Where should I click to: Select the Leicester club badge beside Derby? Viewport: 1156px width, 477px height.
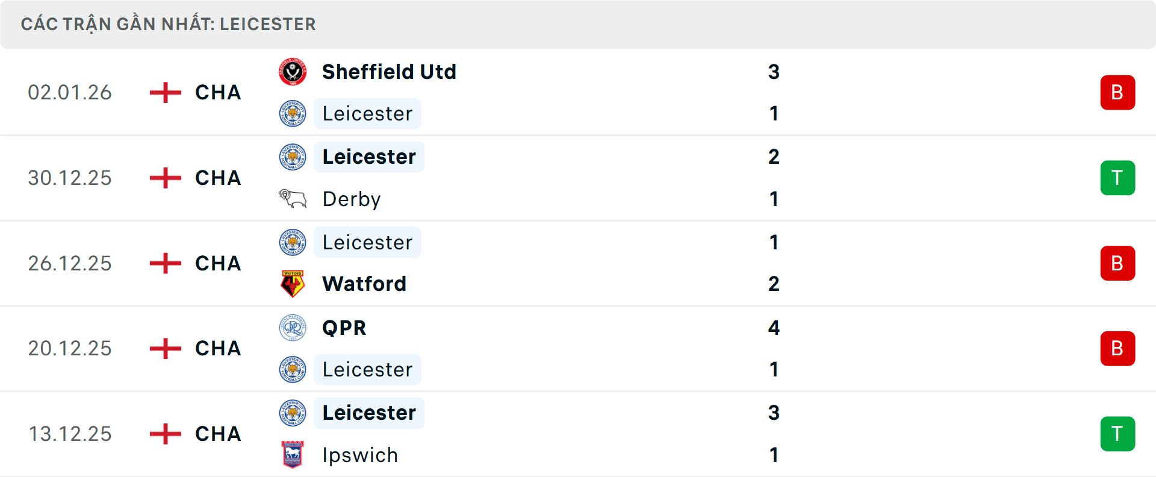(293, 157)
